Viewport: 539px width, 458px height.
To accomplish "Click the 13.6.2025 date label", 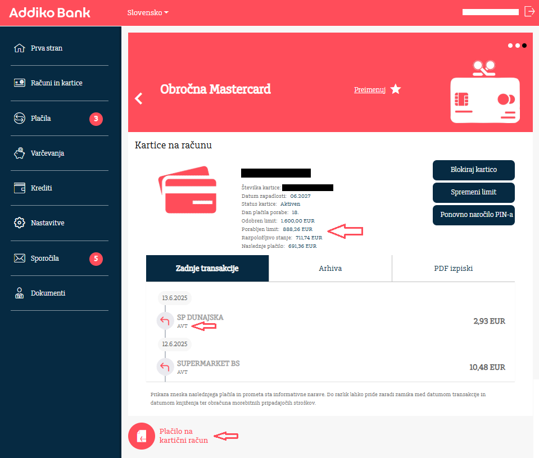I will click(x=175, y=298).
